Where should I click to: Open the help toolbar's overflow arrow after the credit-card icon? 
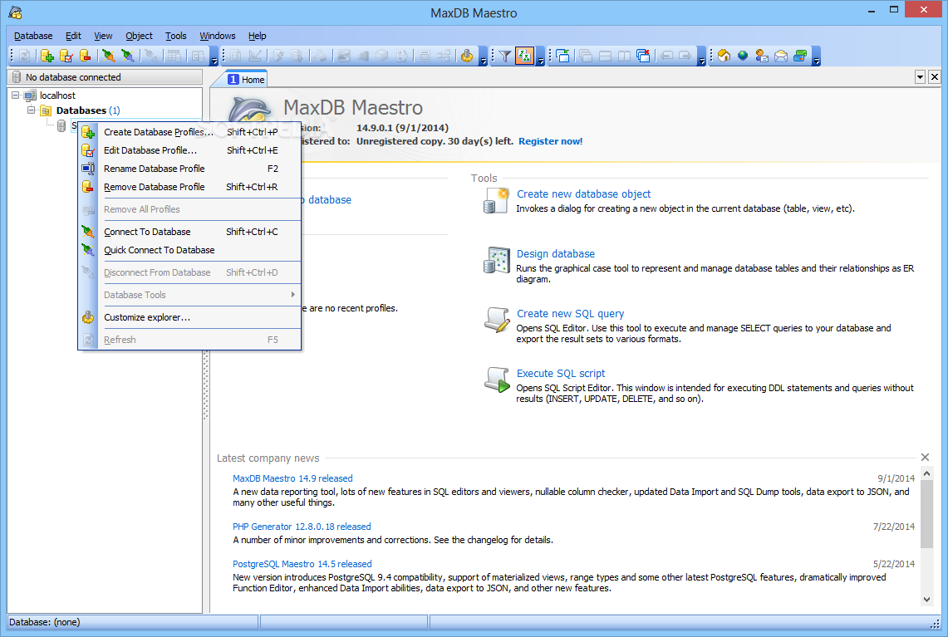(x=817, y=56)
